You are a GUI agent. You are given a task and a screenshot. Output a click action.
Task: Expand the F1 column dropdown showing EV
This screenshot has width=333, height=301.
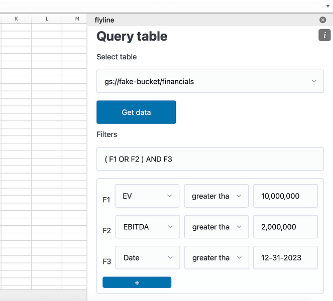pos(147,196)
